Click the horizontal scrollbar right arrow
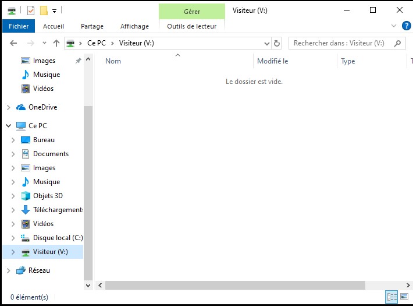 (x=408, y=286)
